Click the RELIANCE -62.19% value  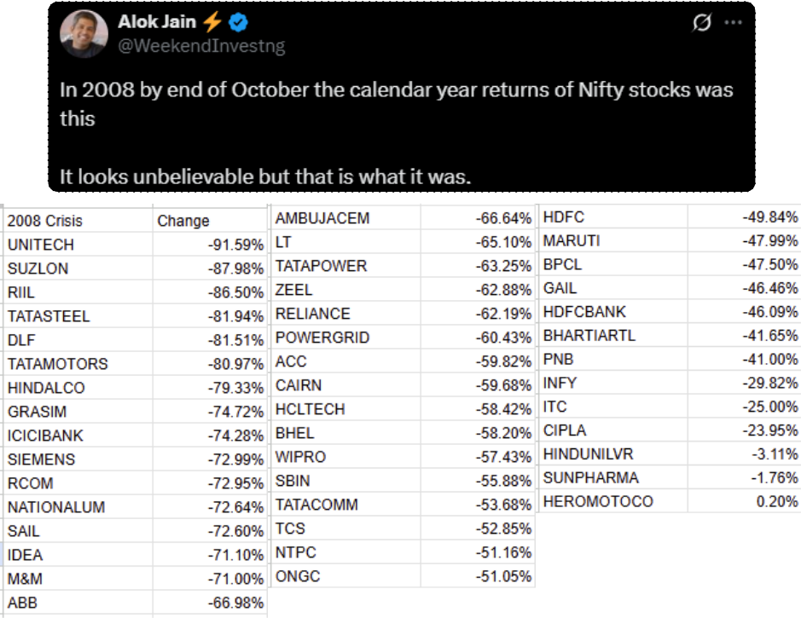point(504,314)
